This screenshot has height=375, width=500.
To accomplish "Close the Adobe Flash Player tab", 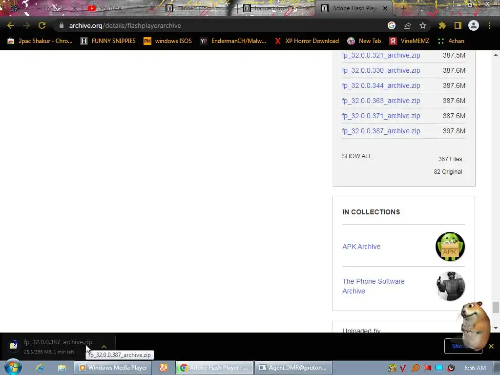I will coord(385,8).
